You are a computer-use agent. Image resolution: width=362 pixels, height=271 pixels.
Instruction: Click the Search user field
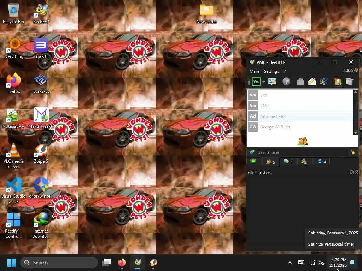pos(303,152)
